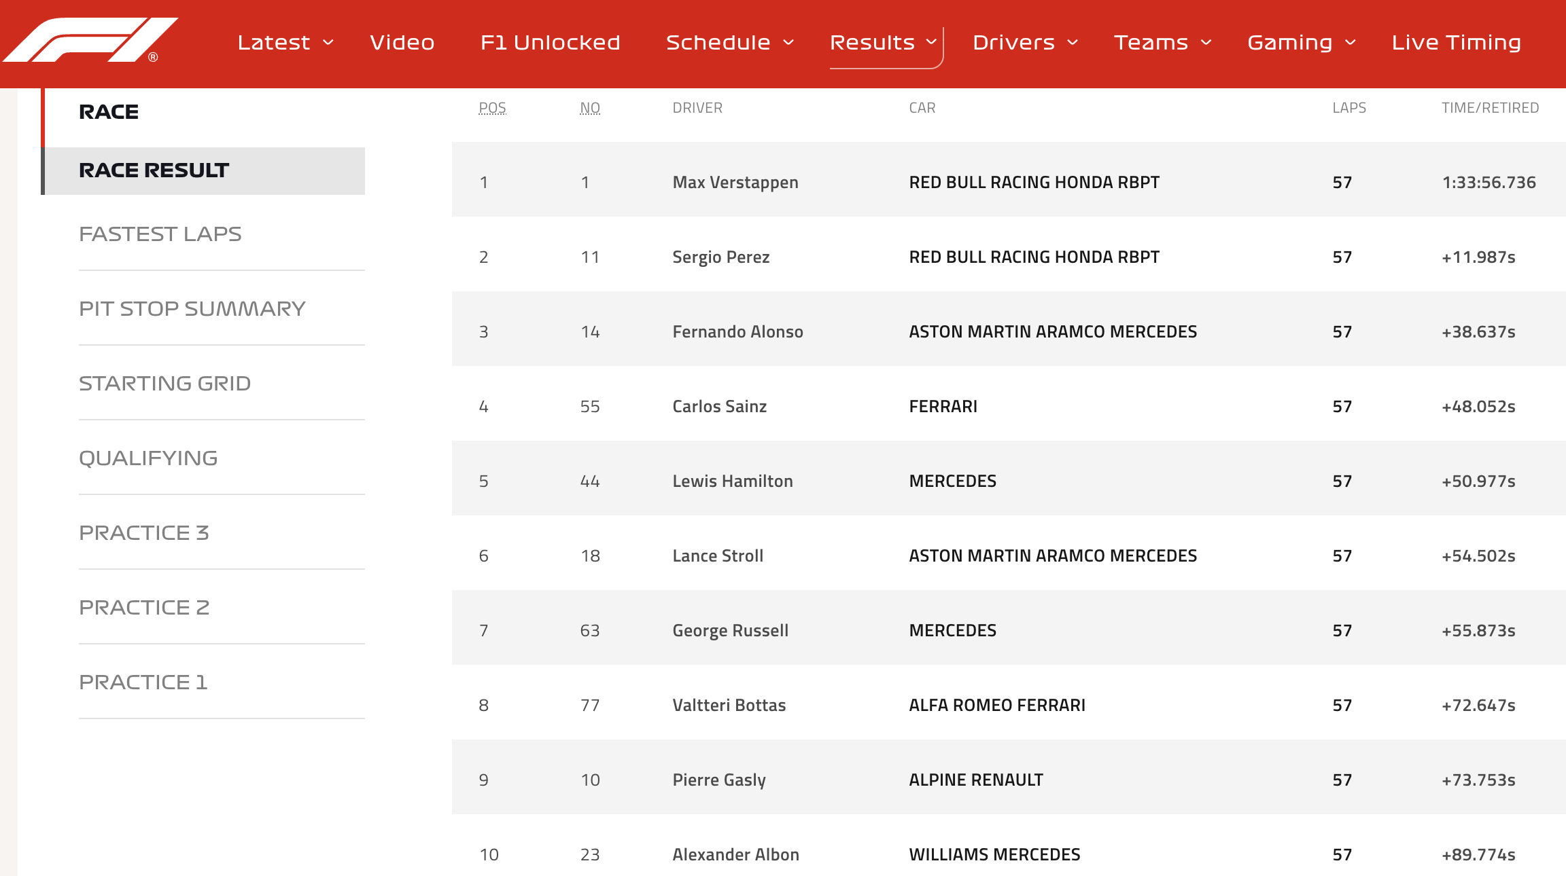Click driver Max Verstappen
The image size is (1566, 876).
click(x=735, y=183)
